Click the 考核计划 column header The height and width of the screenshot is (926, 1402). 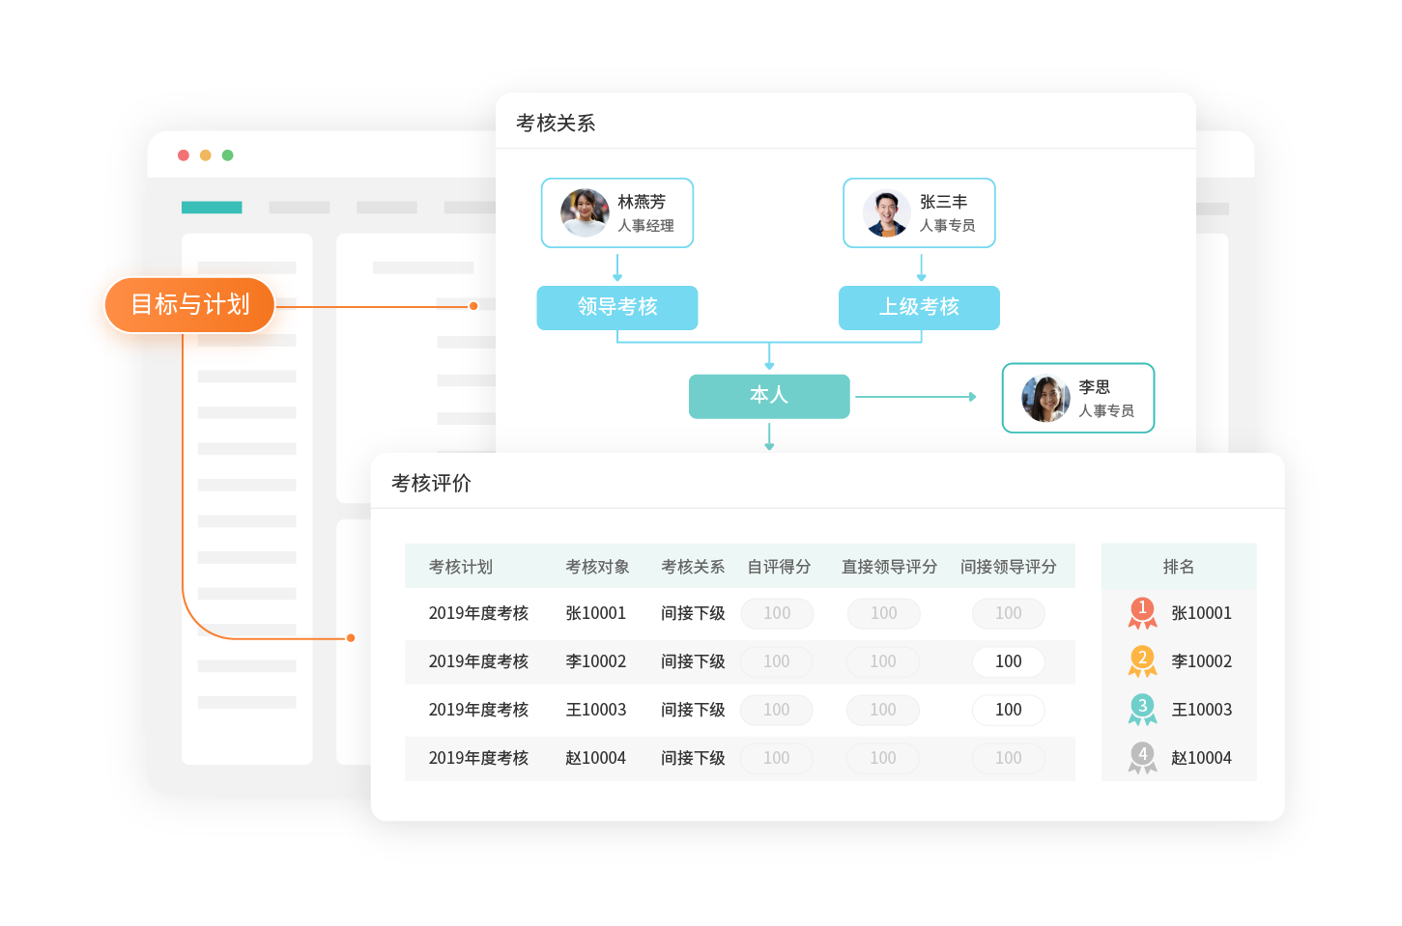pyautogui.click(x=461, y=567)
